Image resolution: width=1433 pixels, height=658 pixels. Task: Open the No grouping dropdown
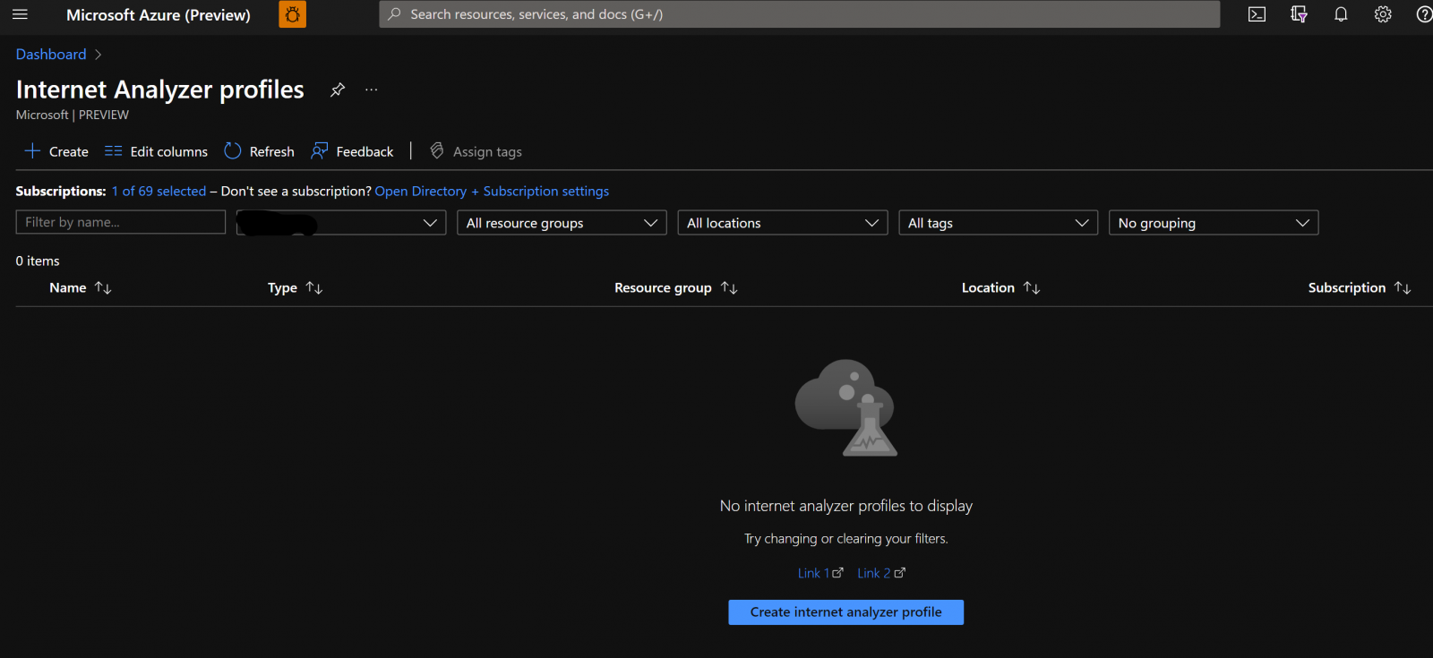1213,223
